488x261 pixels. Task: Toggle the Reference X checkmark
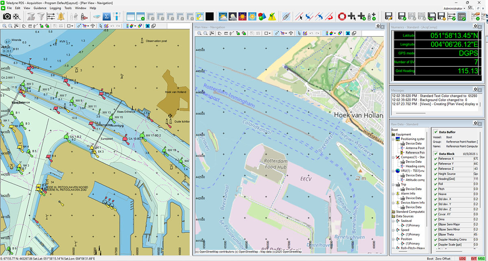coord(436,159)
